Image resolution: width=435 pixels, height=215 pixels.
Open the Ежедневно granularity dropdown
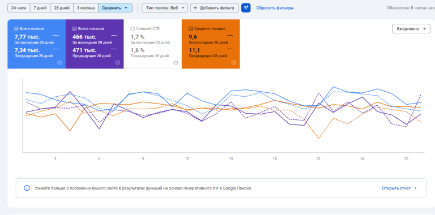pyautogui.click(x=411, y=29)
